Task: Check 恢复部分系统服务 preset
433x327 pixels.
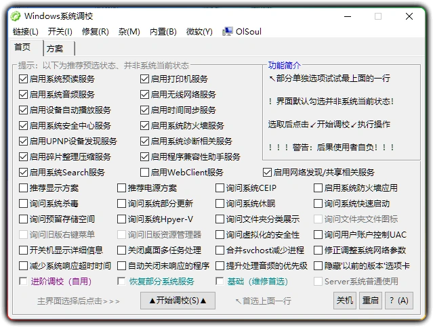Action: [x=121, y=282]
